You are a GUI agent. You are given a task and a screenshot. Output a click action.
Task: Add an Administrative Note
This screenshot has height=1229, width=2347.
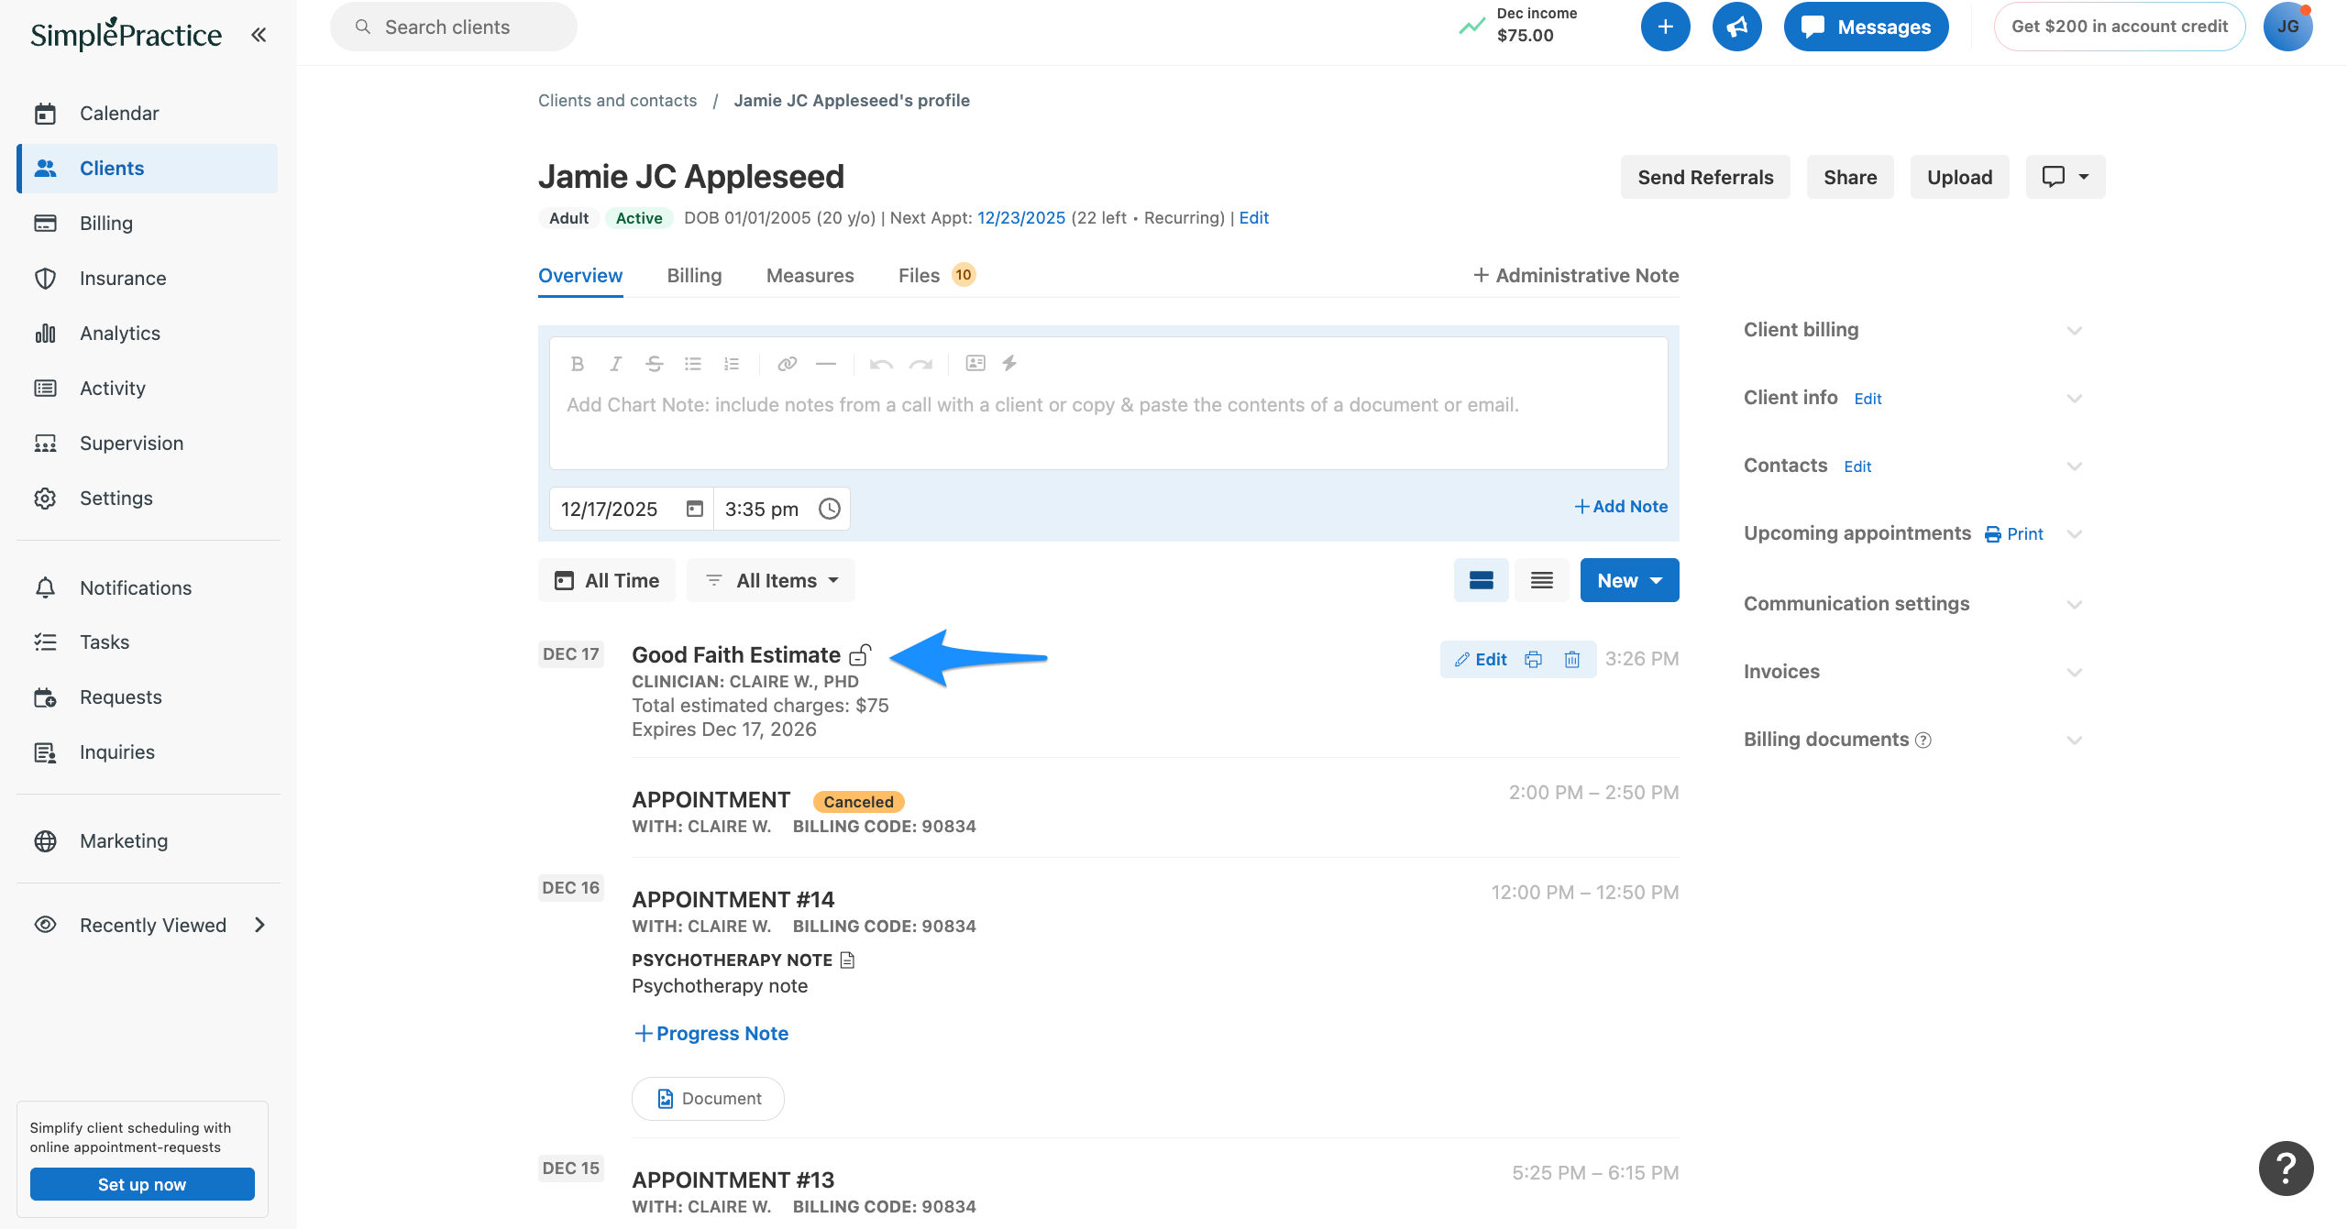[x=1575, y=276]
